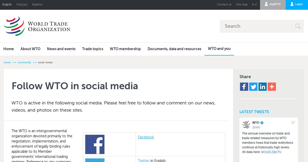
Task: Click the World Trade Organization logo
Action: 37,26
